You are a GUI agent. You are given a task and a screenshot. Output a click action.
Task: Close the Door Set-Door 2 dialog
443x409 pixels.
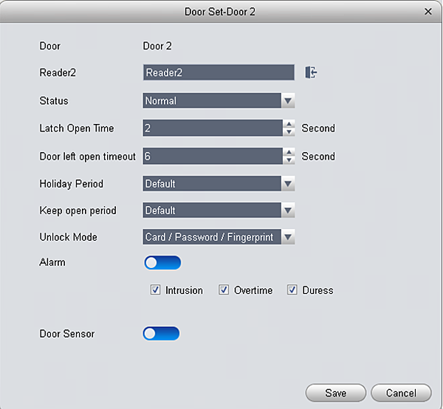(x=428, y=12)
